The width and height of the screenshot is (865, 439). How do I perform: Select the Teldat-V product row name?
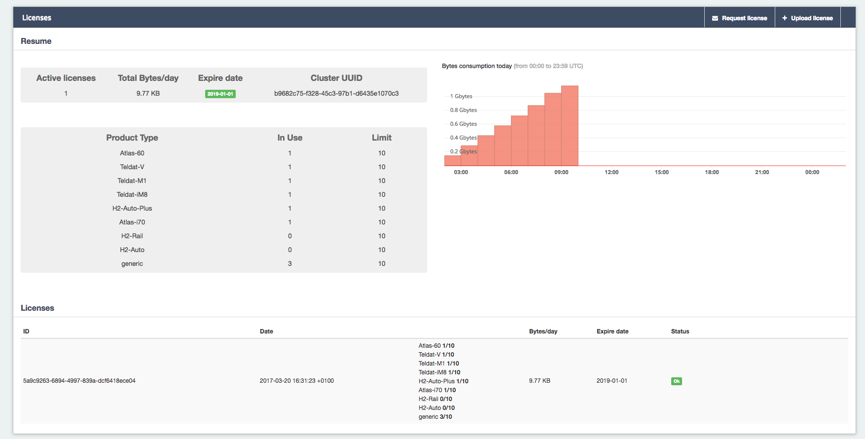pyautogui.click(x=132, y=167)
